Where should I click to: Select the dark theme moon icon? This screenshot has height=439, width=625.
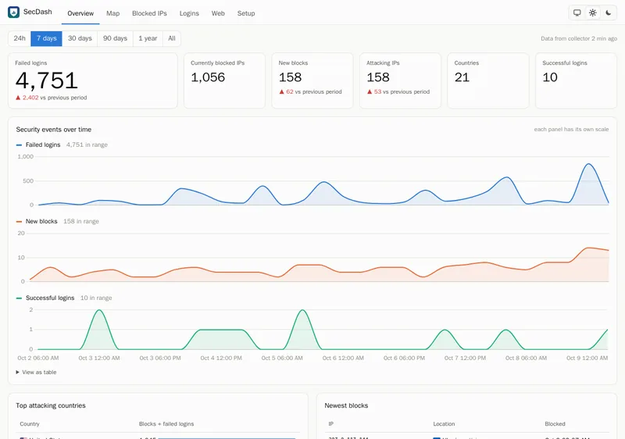(609, 12)
